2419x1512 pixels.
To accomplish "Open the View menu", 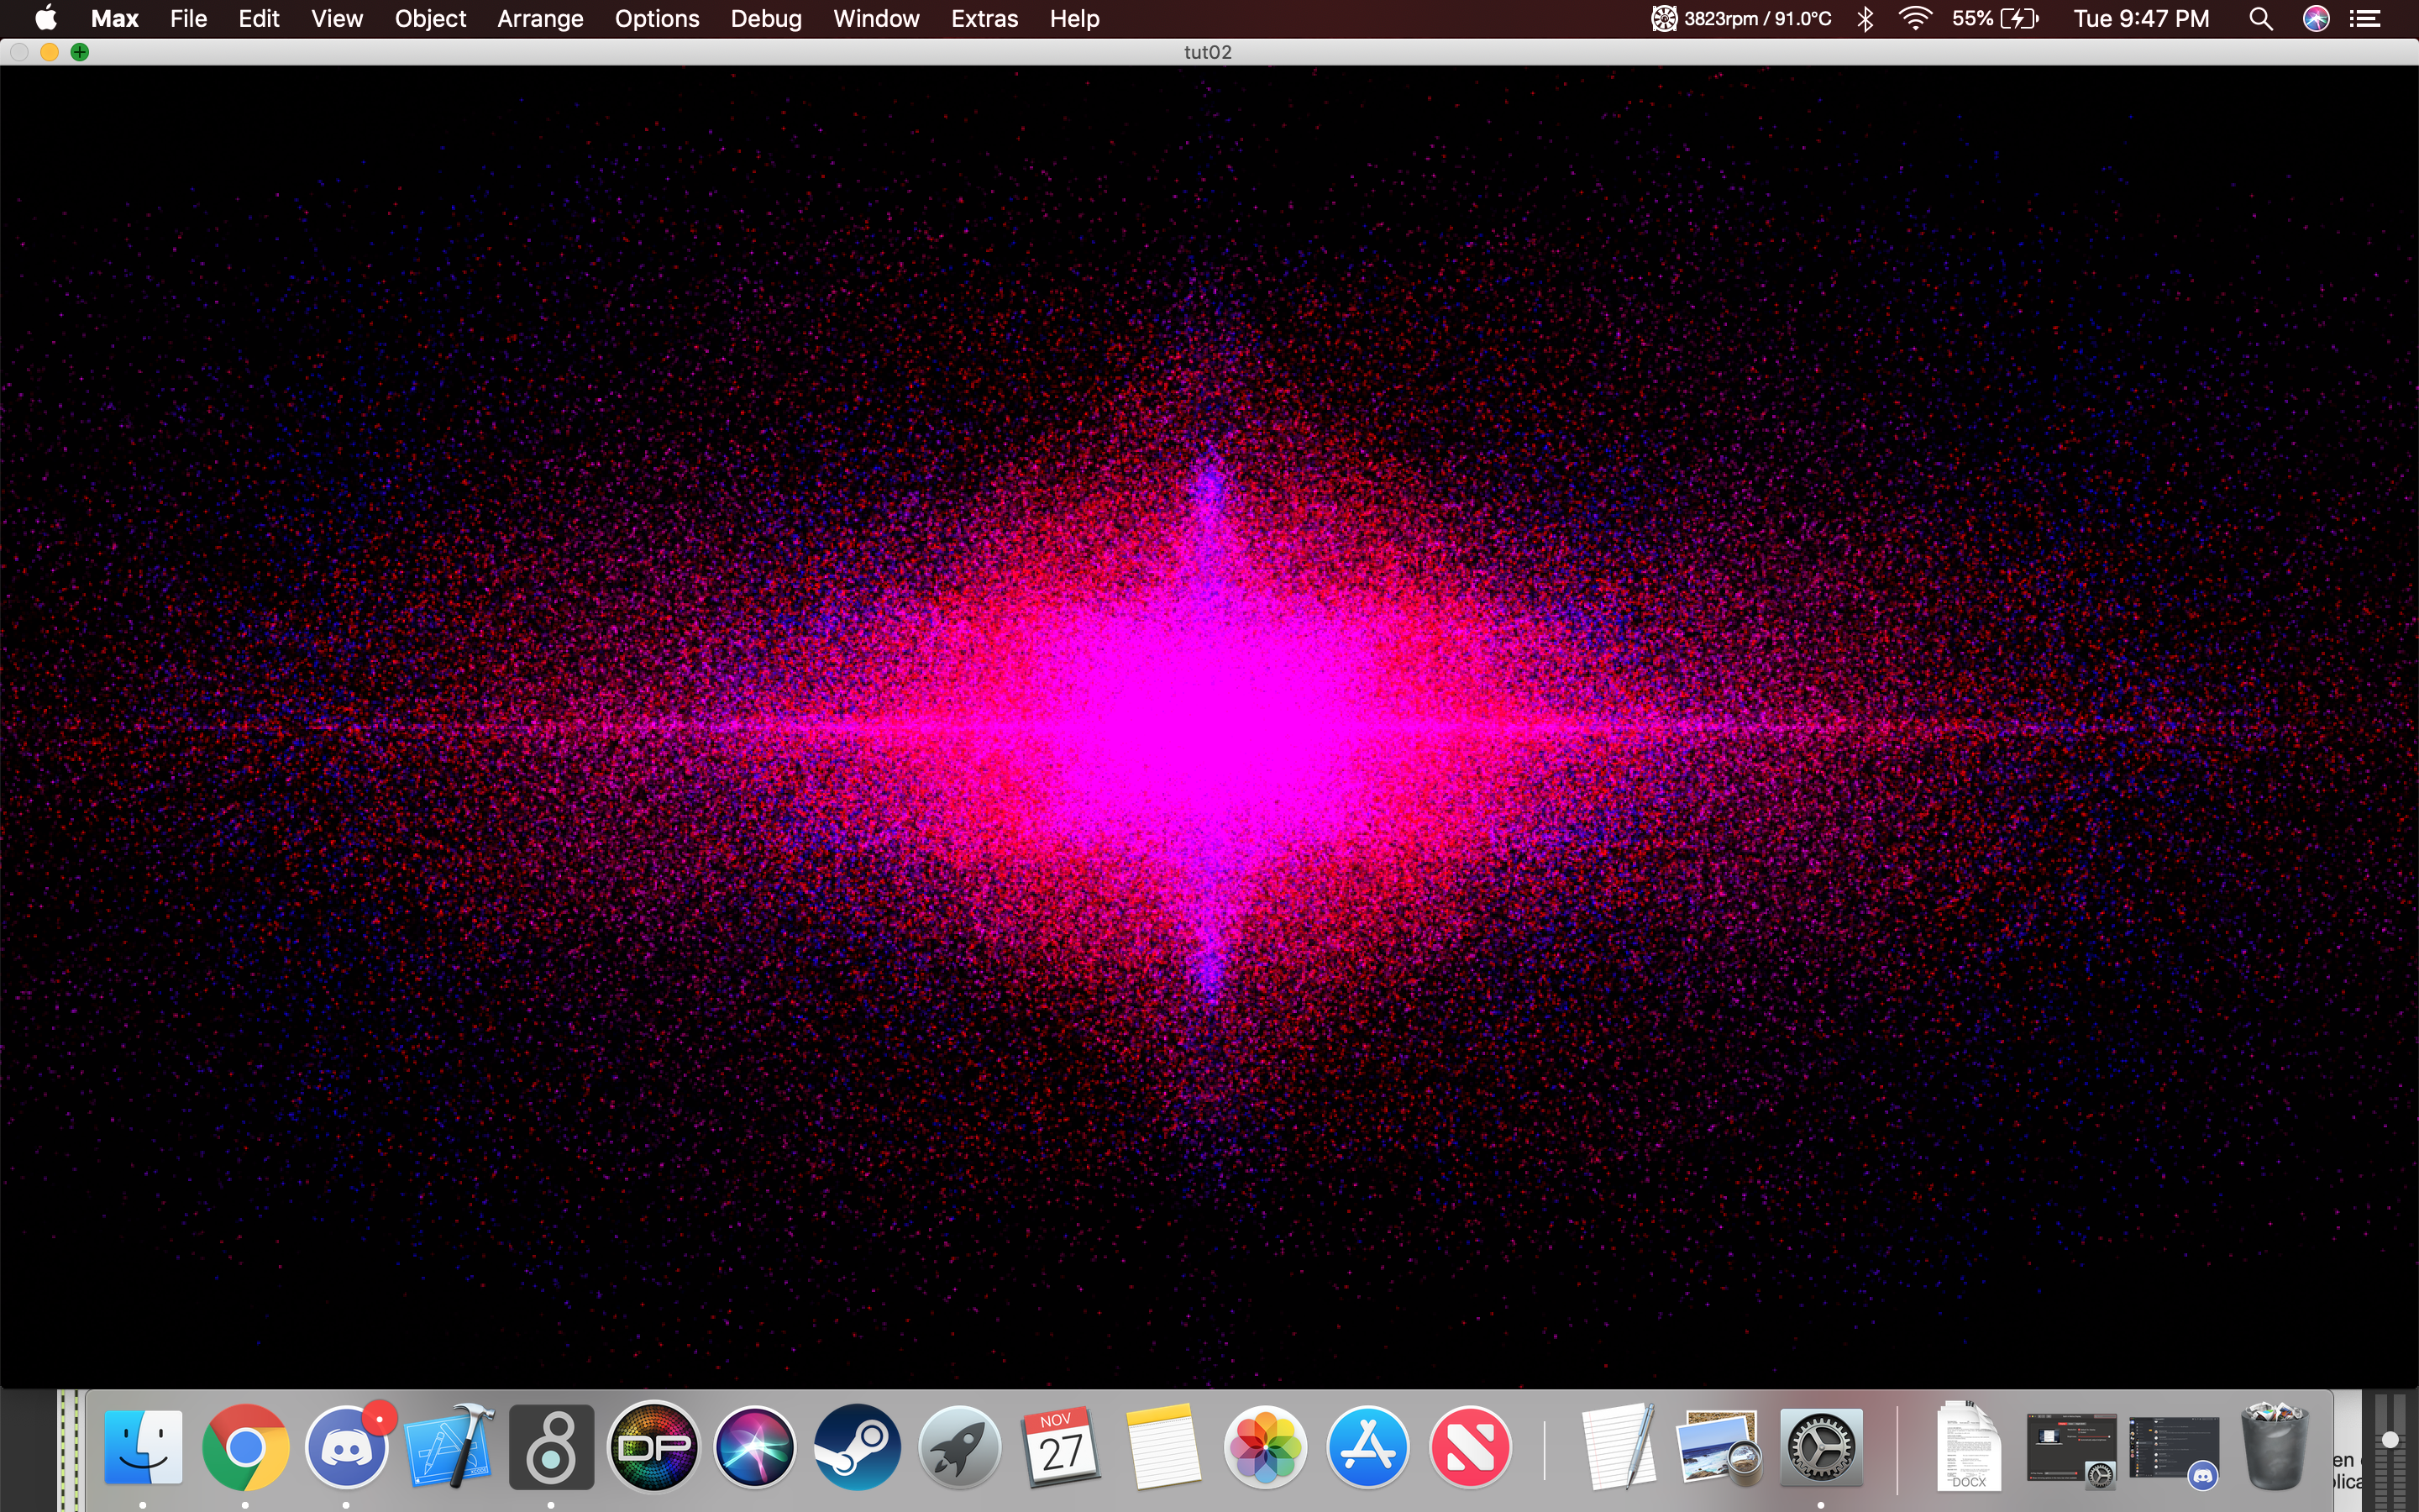I will point(337,18).
